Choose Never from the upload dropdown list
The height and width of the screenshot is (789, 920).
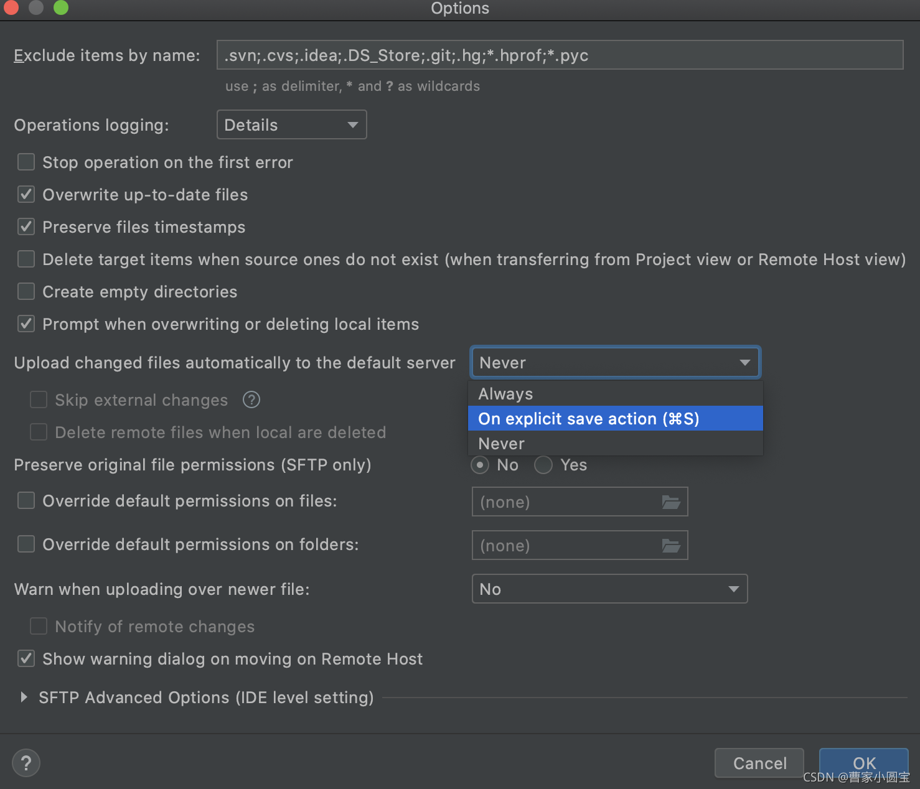[x=615, y=443]
